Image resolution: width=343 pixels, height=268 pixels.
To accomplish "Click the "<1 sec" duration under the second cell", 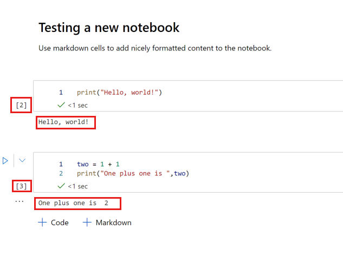I will [77, 186].
